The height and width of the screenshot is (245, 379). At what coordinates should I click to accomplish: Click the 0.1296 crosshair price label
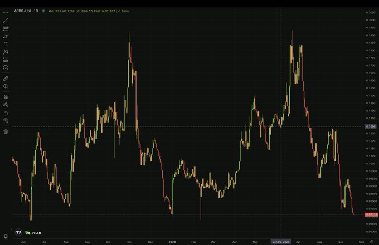[x=371, y=126]
